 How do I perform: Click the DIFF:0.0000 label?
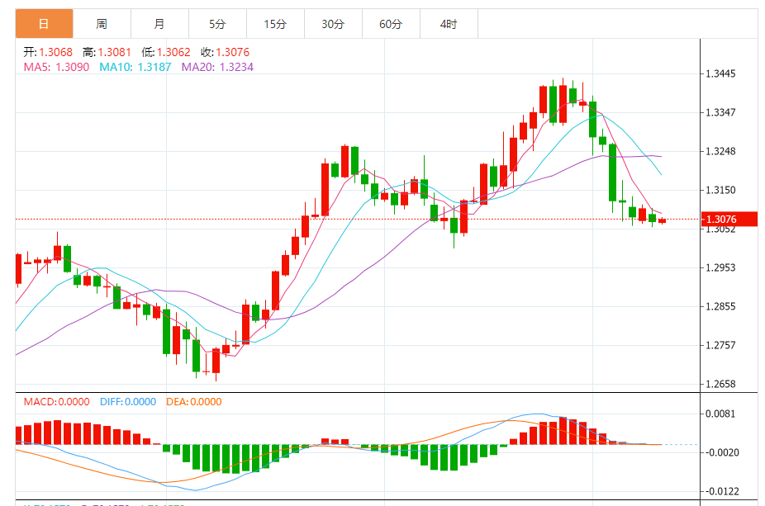pos(128,402)
